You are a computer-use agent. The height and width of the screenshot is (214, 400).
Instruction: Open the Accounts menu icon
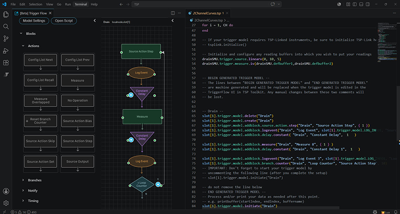click(6, 191)
